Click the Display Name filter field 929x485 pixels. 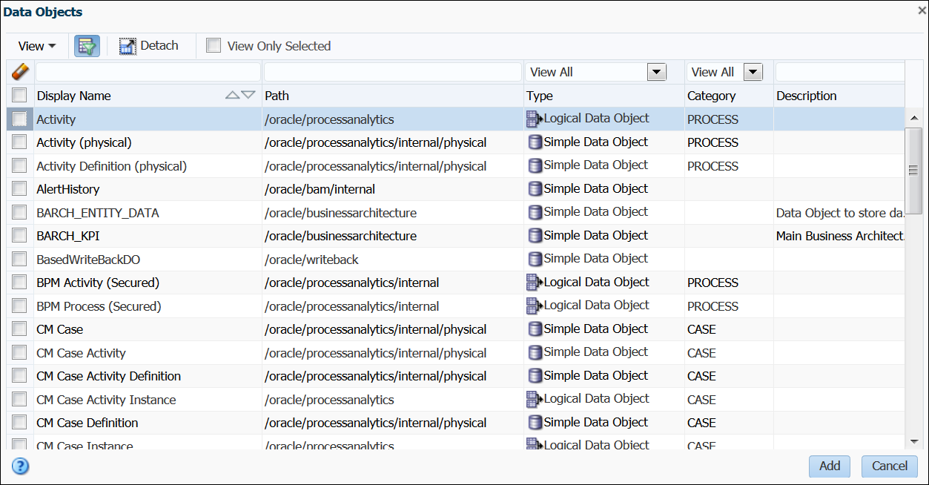click(x=148, y=72)
